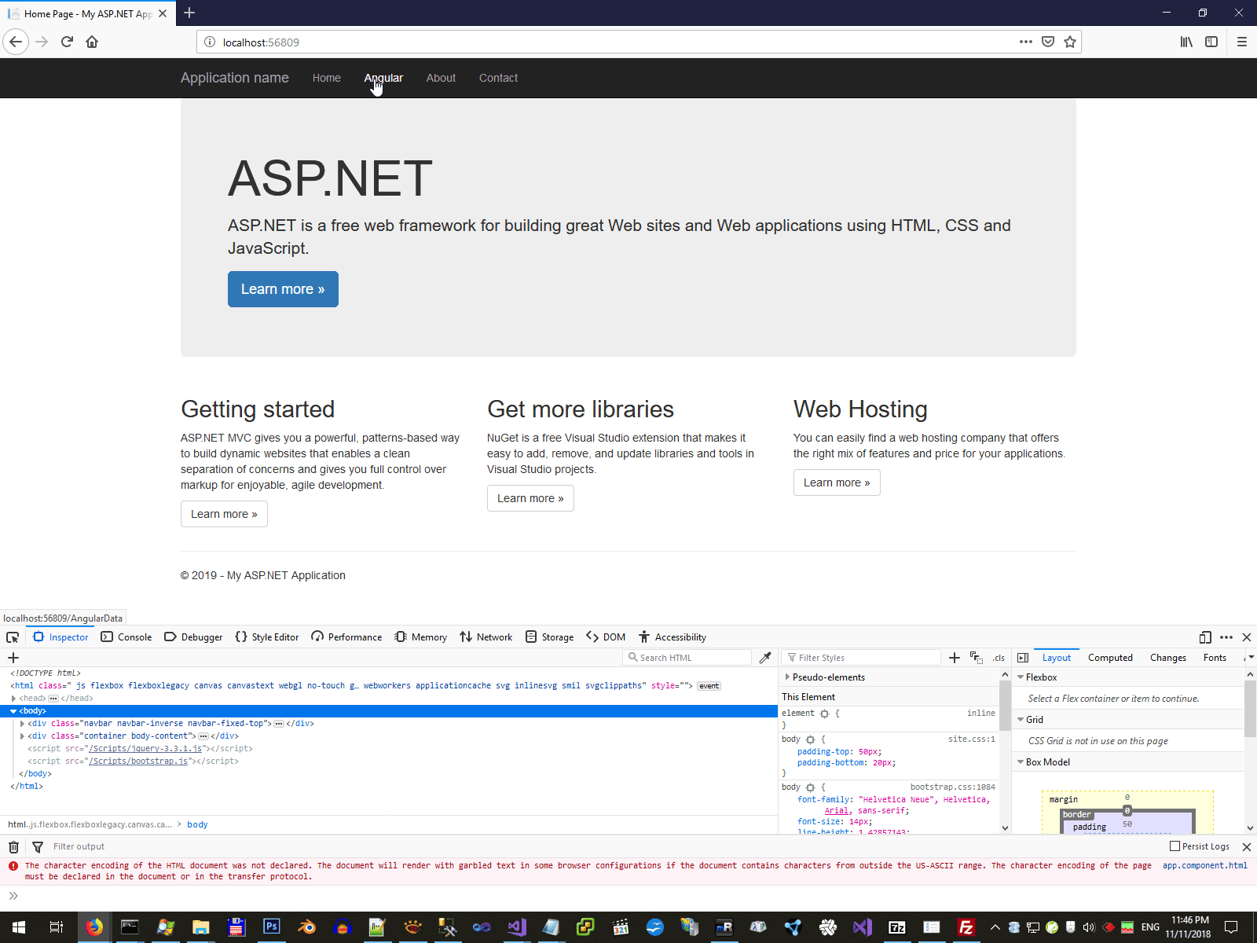This screenshot has width=1257, height=943.
Task: Click Learn more under Web Hosting
Action: tap(837, 483)
